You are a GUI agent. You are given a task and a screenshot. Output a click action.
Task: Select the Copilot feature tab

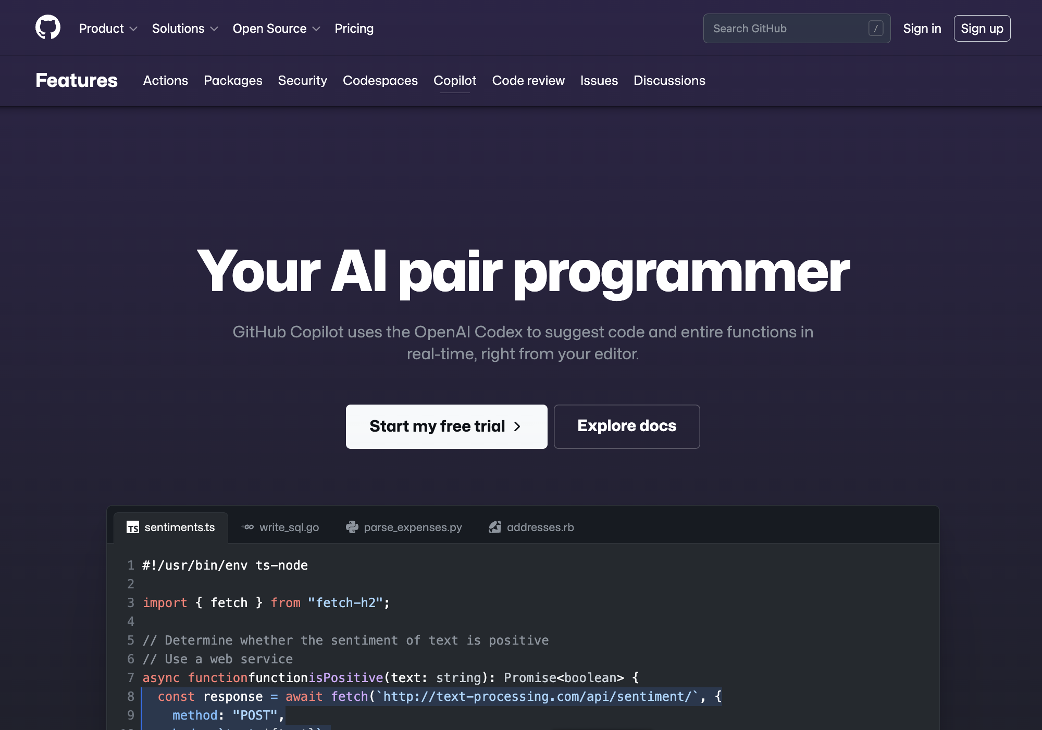pyautogui.click(x=455, y=81)
